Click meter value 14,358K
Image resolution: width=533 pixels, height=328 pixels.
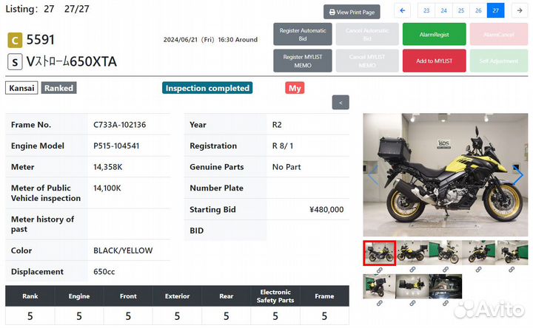tap(108, 167)
